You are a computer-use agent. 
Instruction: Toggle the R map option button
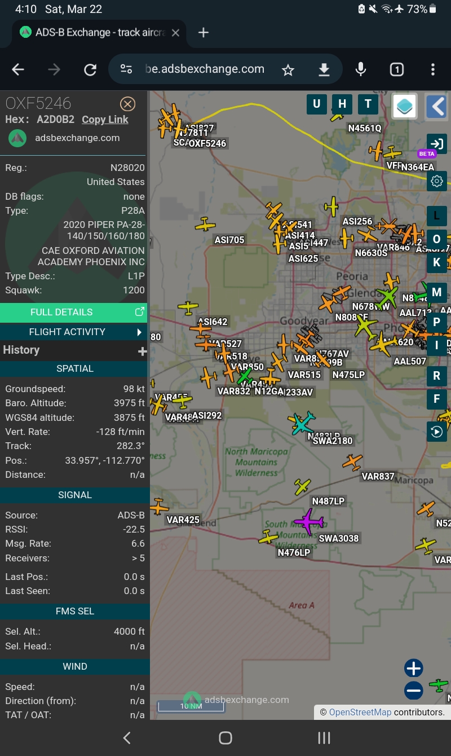pyautogui.click(x=436, y=376)
